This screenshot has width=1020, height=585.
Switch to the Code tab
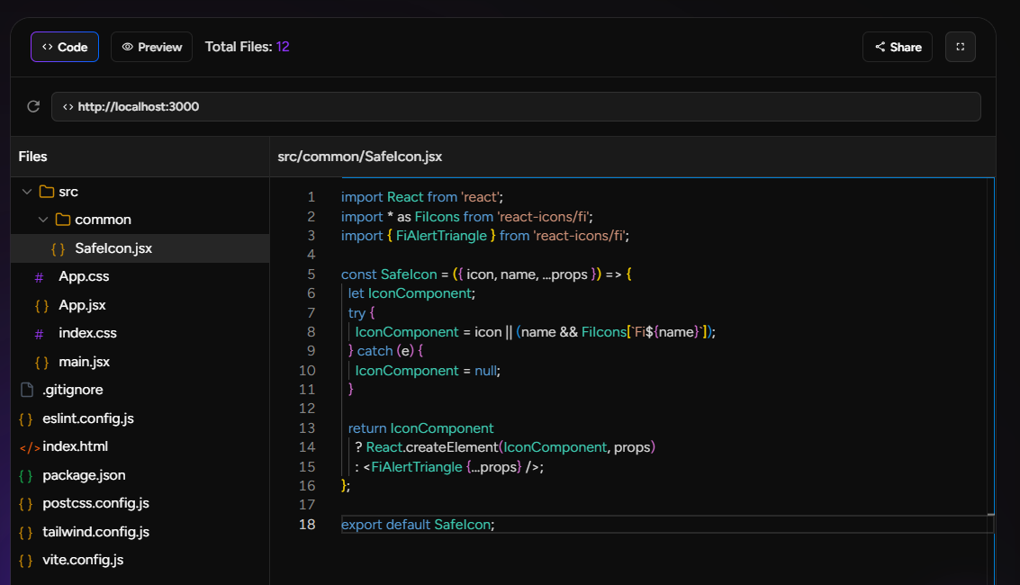(x=65, y=47)
